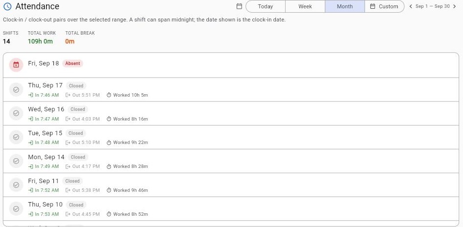The height and width of the screenshot is (227, 463).
Task: Select the Wed, Sep 16 shift date
Action: [x=46, y=109]
